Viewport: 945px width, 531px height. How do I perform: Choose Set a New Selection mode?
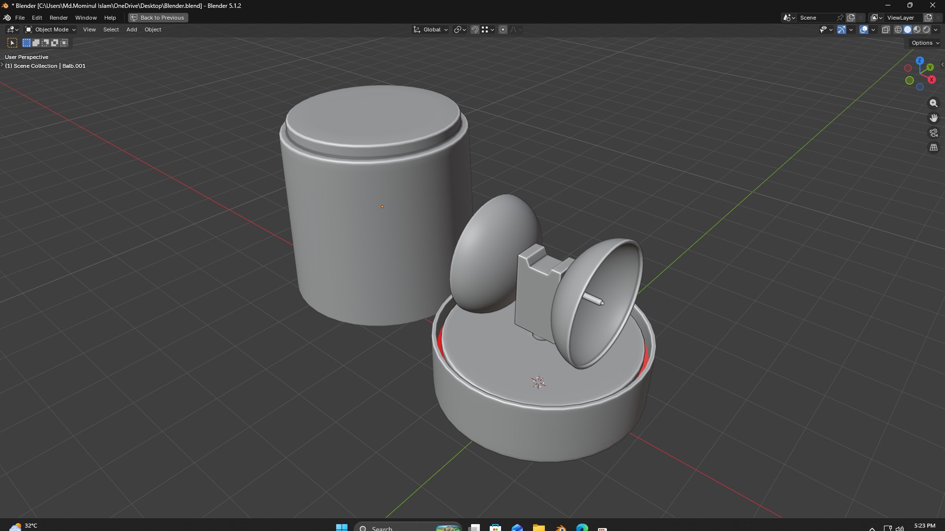tap(27, 43)
